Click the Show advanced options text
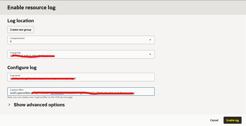246x126 pixels. (x=39, y=105)
